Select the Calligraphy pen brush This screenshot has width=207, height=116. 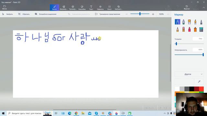point(183,22)
